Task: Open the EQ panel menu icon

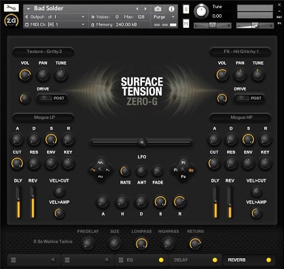Action: click(121, 260)
